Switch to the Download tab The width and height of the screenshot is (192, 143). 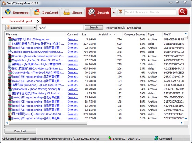[46, 12]
